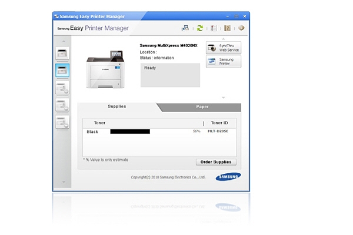Click the MLT-D205E toner ID value
This screenshot has height=235, width=353.
point(218,131)
